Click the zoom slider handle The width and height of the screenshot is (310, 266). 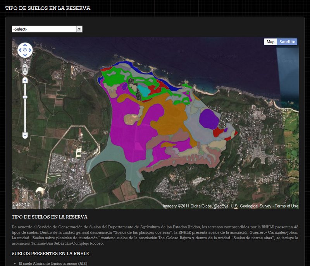tap(25, 96)
